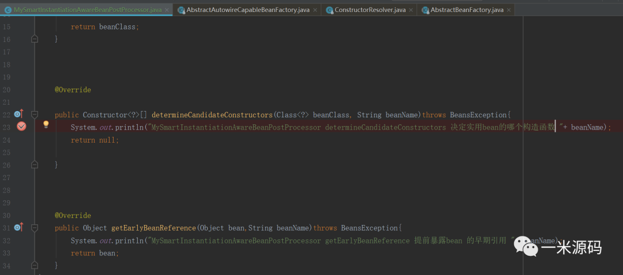Click the file icon on ConstructorResolver.java tab
The height and width of the screenshot is (275, 623).
click(330, 10)
